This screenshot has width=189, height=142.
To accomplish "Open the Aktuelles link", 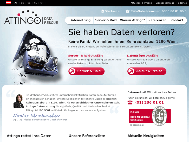I will tap(135, 3).
